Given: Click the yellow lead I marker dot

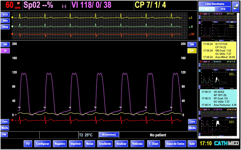Looking at the screenshot, I should [12, 17].
